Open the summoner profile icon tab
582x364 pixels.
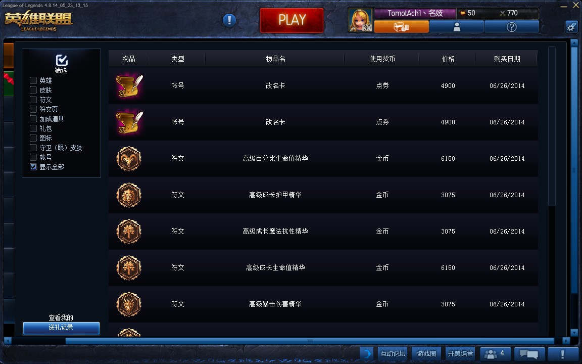coord(457,27)
